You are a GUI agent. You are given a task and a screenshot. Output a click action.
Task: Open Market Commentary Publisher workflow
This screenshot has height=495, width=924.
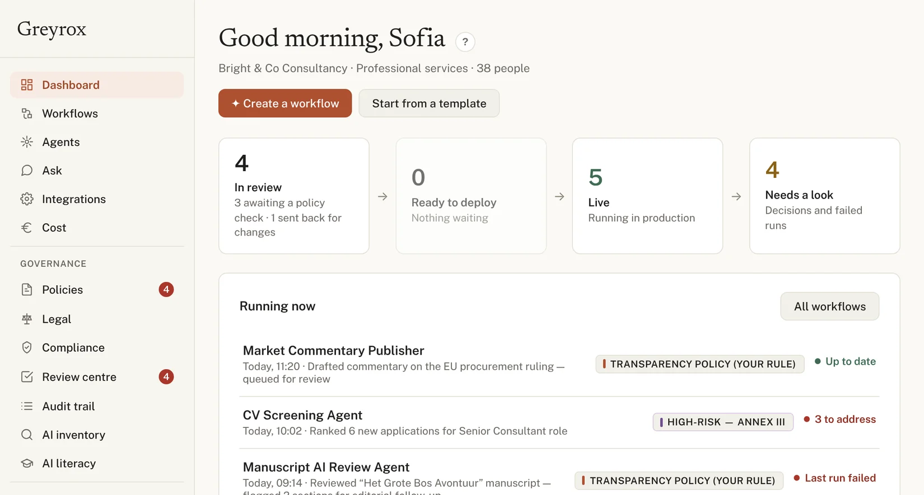click(x=333, y=351)
